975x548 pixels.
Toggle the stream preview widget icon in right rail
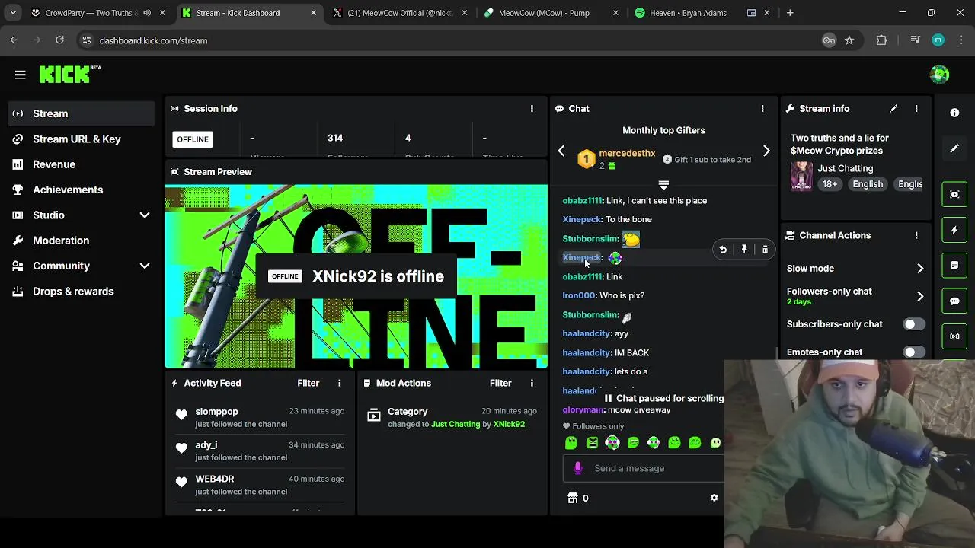tap(954, 194)
